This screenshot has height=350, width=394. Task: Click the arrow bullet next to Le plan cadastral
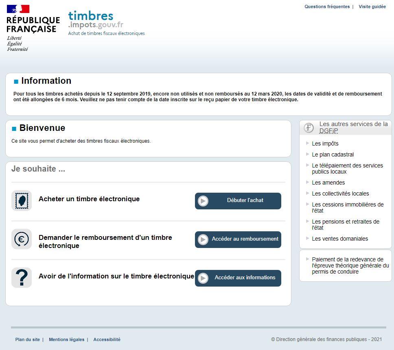(307, 154)
